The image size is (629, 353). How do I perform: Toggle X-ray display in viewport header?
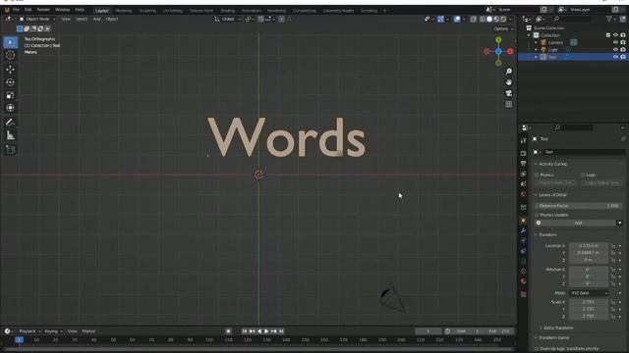474,19
